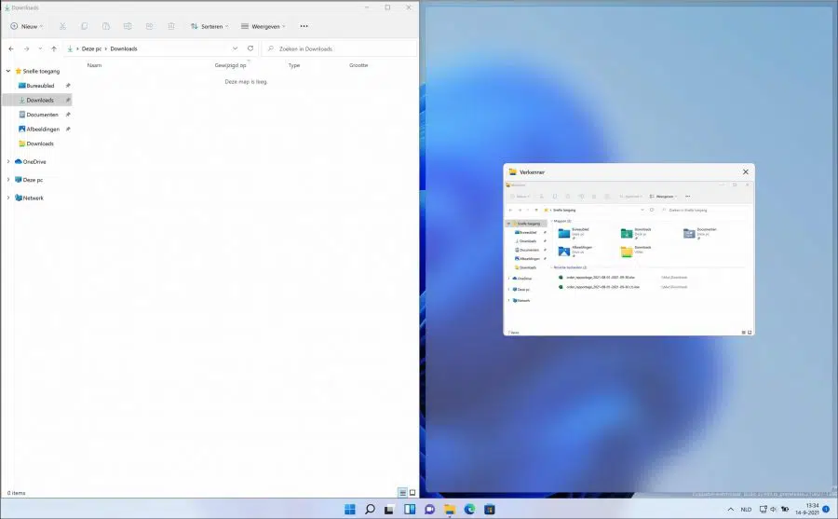Open the three-dots more options menu

pyautogui.click(x=304, y=26)
